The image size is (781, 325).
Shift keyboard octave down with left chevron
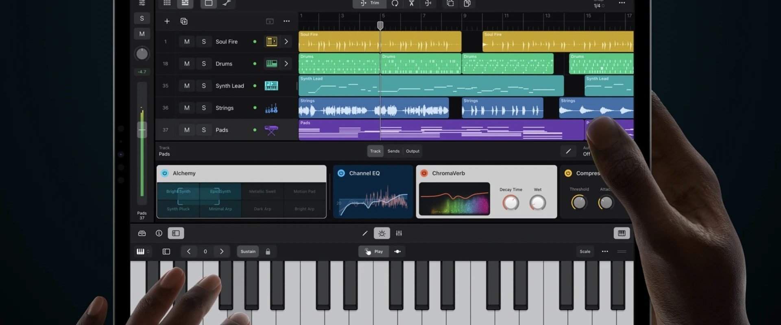pyautogui.click(x=189, y=251)
